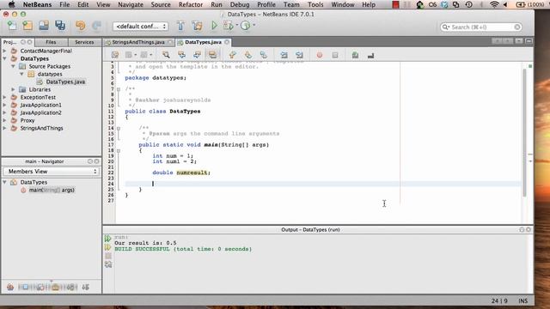550x309 pixels.
Task: Click Previous Bookmark editor icon
Action: 232,55
